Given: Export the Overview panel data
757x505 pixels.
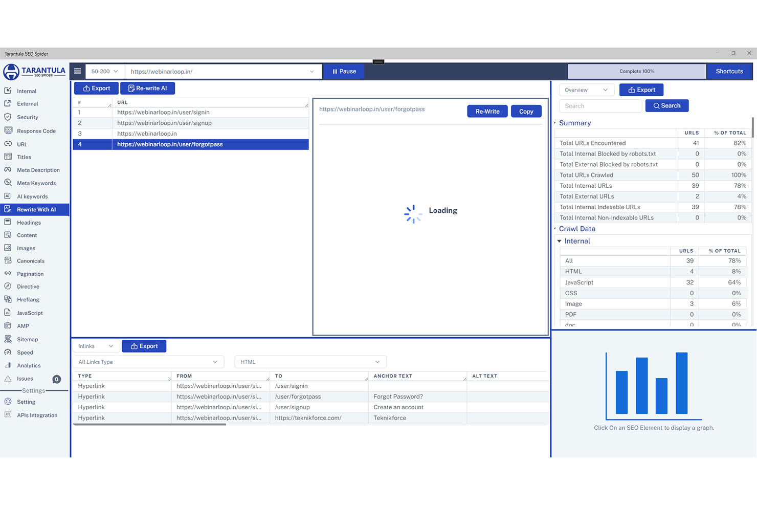Looking at the screenshot, I should pos(641,90).
